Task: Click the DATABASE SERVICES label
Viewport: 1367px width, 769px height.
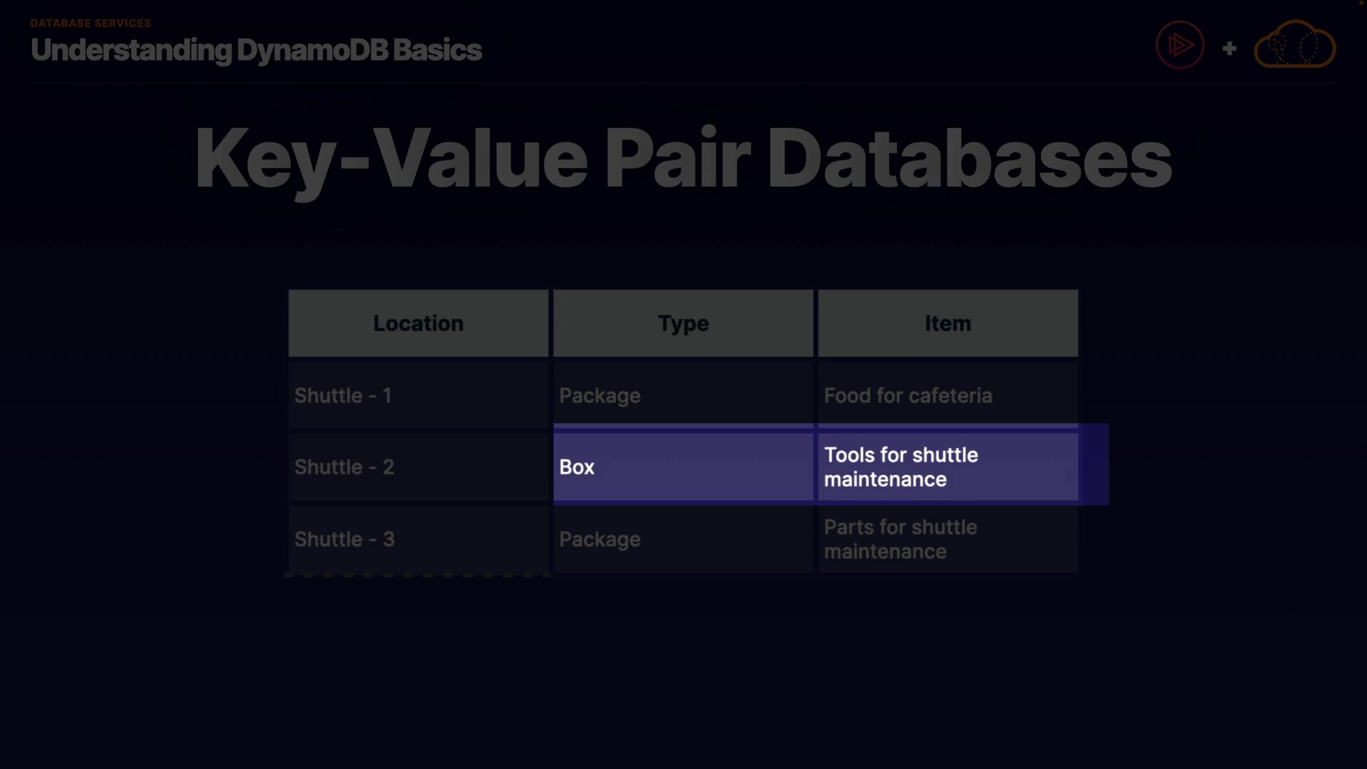Action: point(90,23)
